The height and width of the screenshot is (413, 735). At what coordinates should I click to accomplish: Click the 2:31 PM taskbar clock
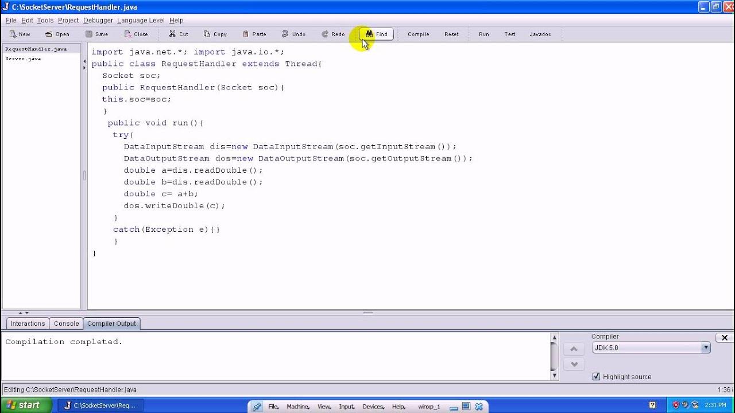click(x=715, y=406)
